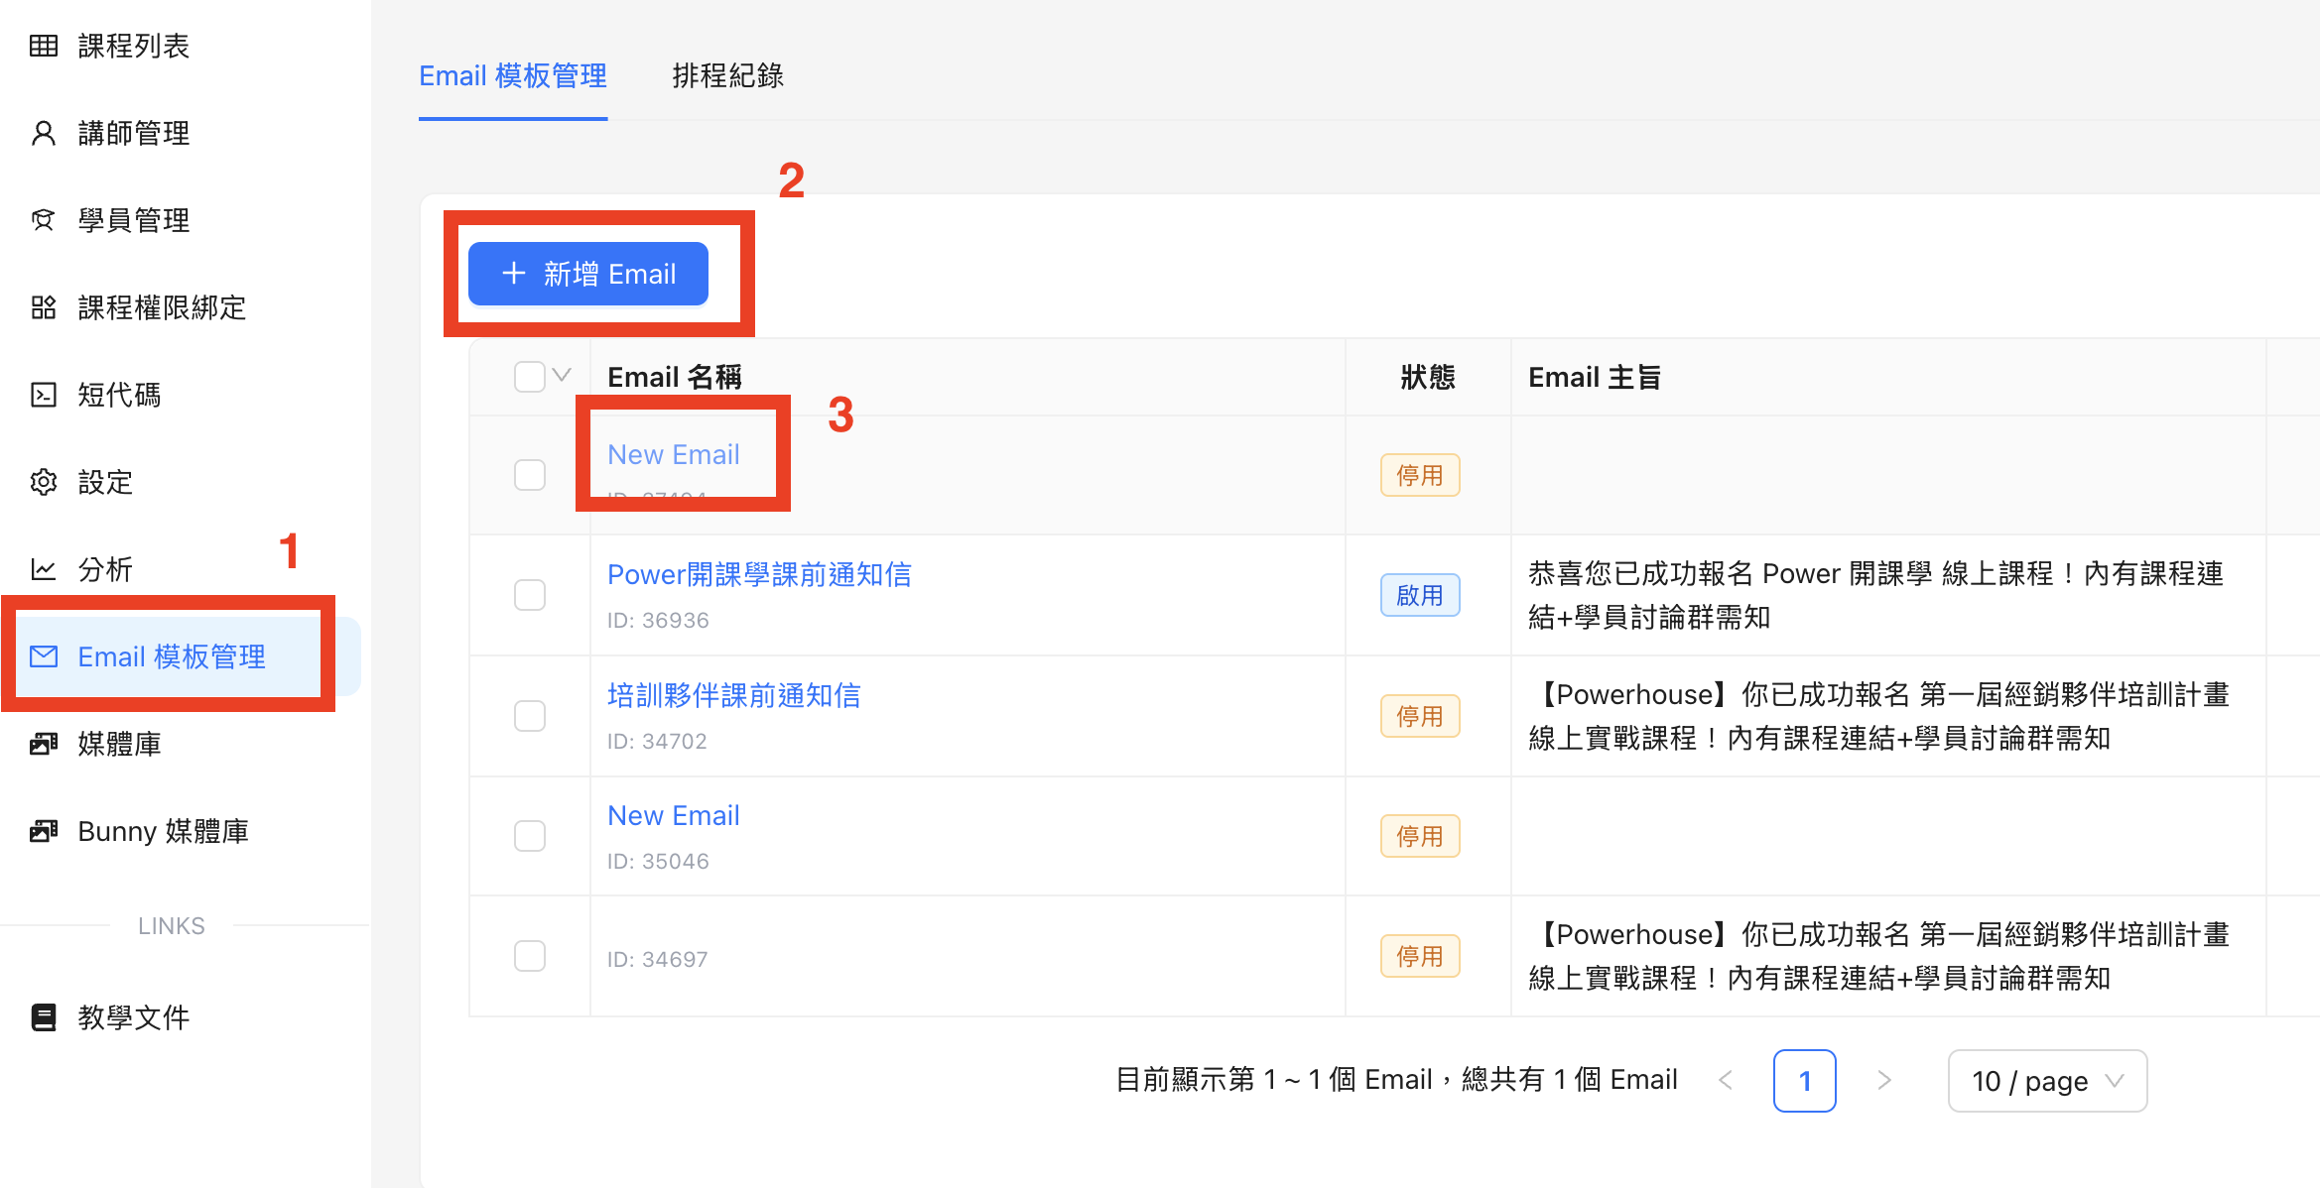Click the Email 模板管理 envelope icon
This screenshot has height=1188, width=2320.
tap(44, 655)
